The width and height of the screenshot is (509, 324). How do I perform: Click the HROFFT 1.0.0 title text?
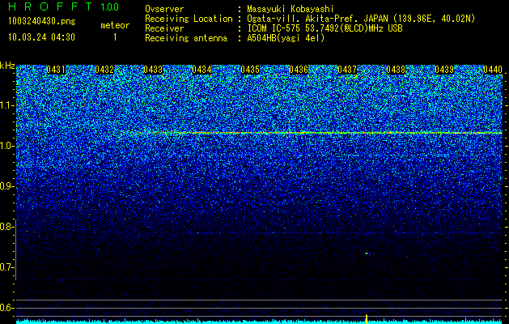[x=64, y=6]
